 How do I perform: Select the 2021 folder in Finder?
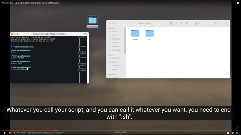tap(149, 35)
